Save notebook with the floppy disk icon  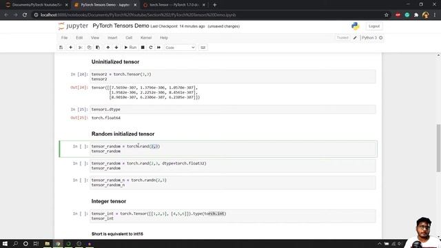point(61,48)
